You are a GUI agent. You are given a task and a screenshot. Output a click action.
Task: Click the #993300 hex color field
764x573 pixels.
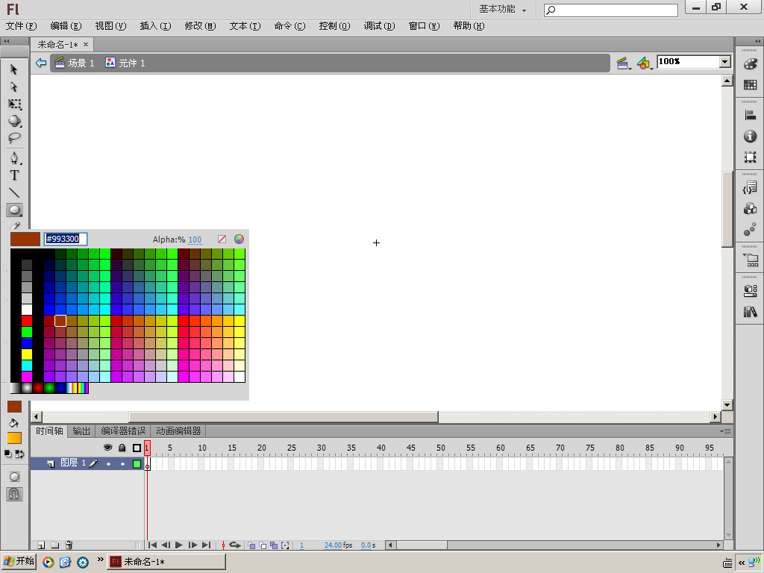point(66,239)
